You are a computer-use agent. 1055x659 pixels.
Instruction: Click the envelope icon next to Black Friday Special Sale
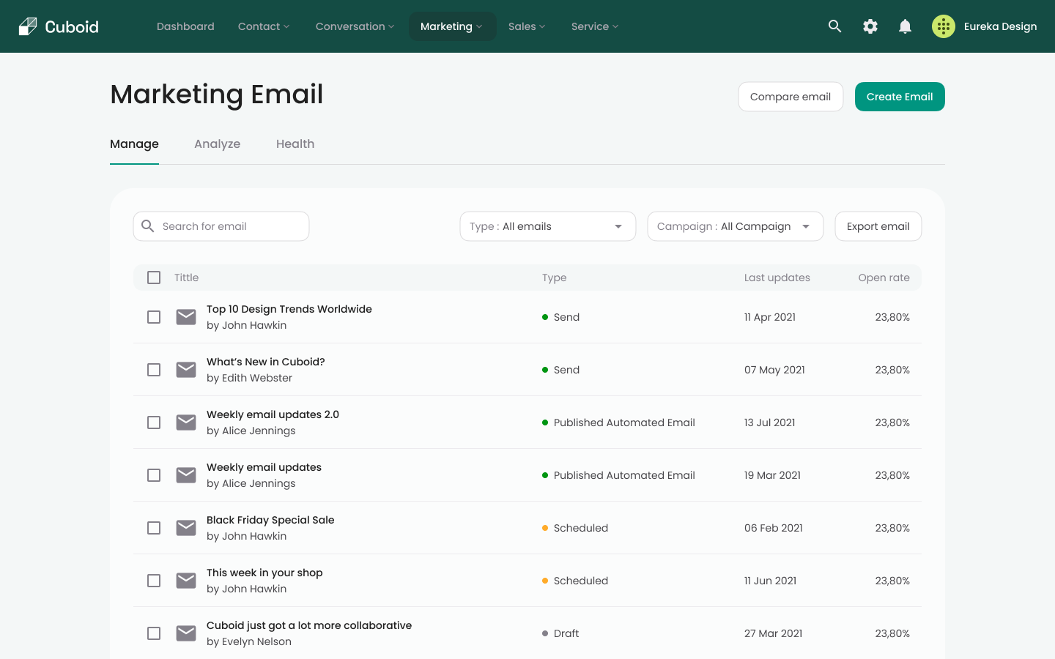click(185, 528)
